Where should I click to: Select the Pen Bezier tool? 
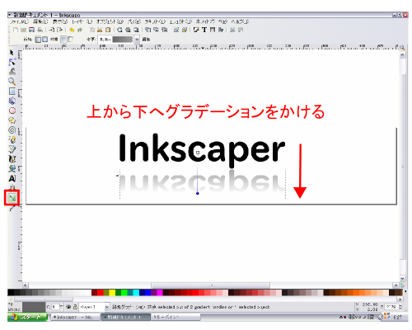coord(12,149)
